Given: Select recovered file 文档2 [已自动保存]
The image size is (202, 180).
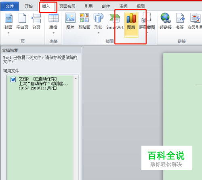Looking at the screenshot, I should click(x=40, y=83).
